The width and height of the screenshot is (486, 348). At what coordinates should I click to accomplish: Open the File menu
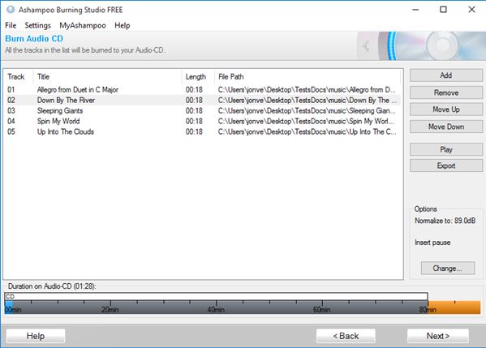[11, 25]
